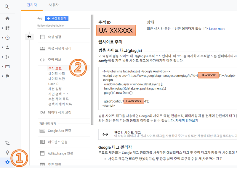Expand the Customization section arrow
This screenshot has height=169, width=237.
coord(3,28)
